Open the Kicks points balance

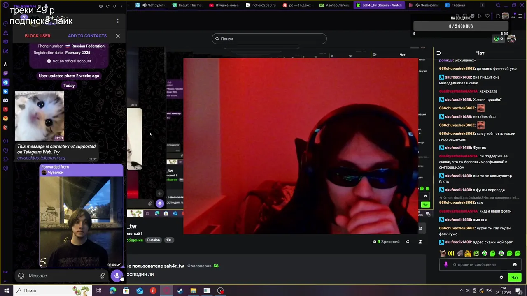(499, 39)
